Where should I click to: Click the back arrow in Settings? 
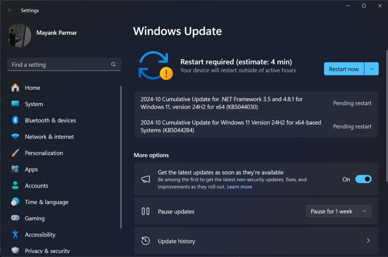(x=10, y=10)
